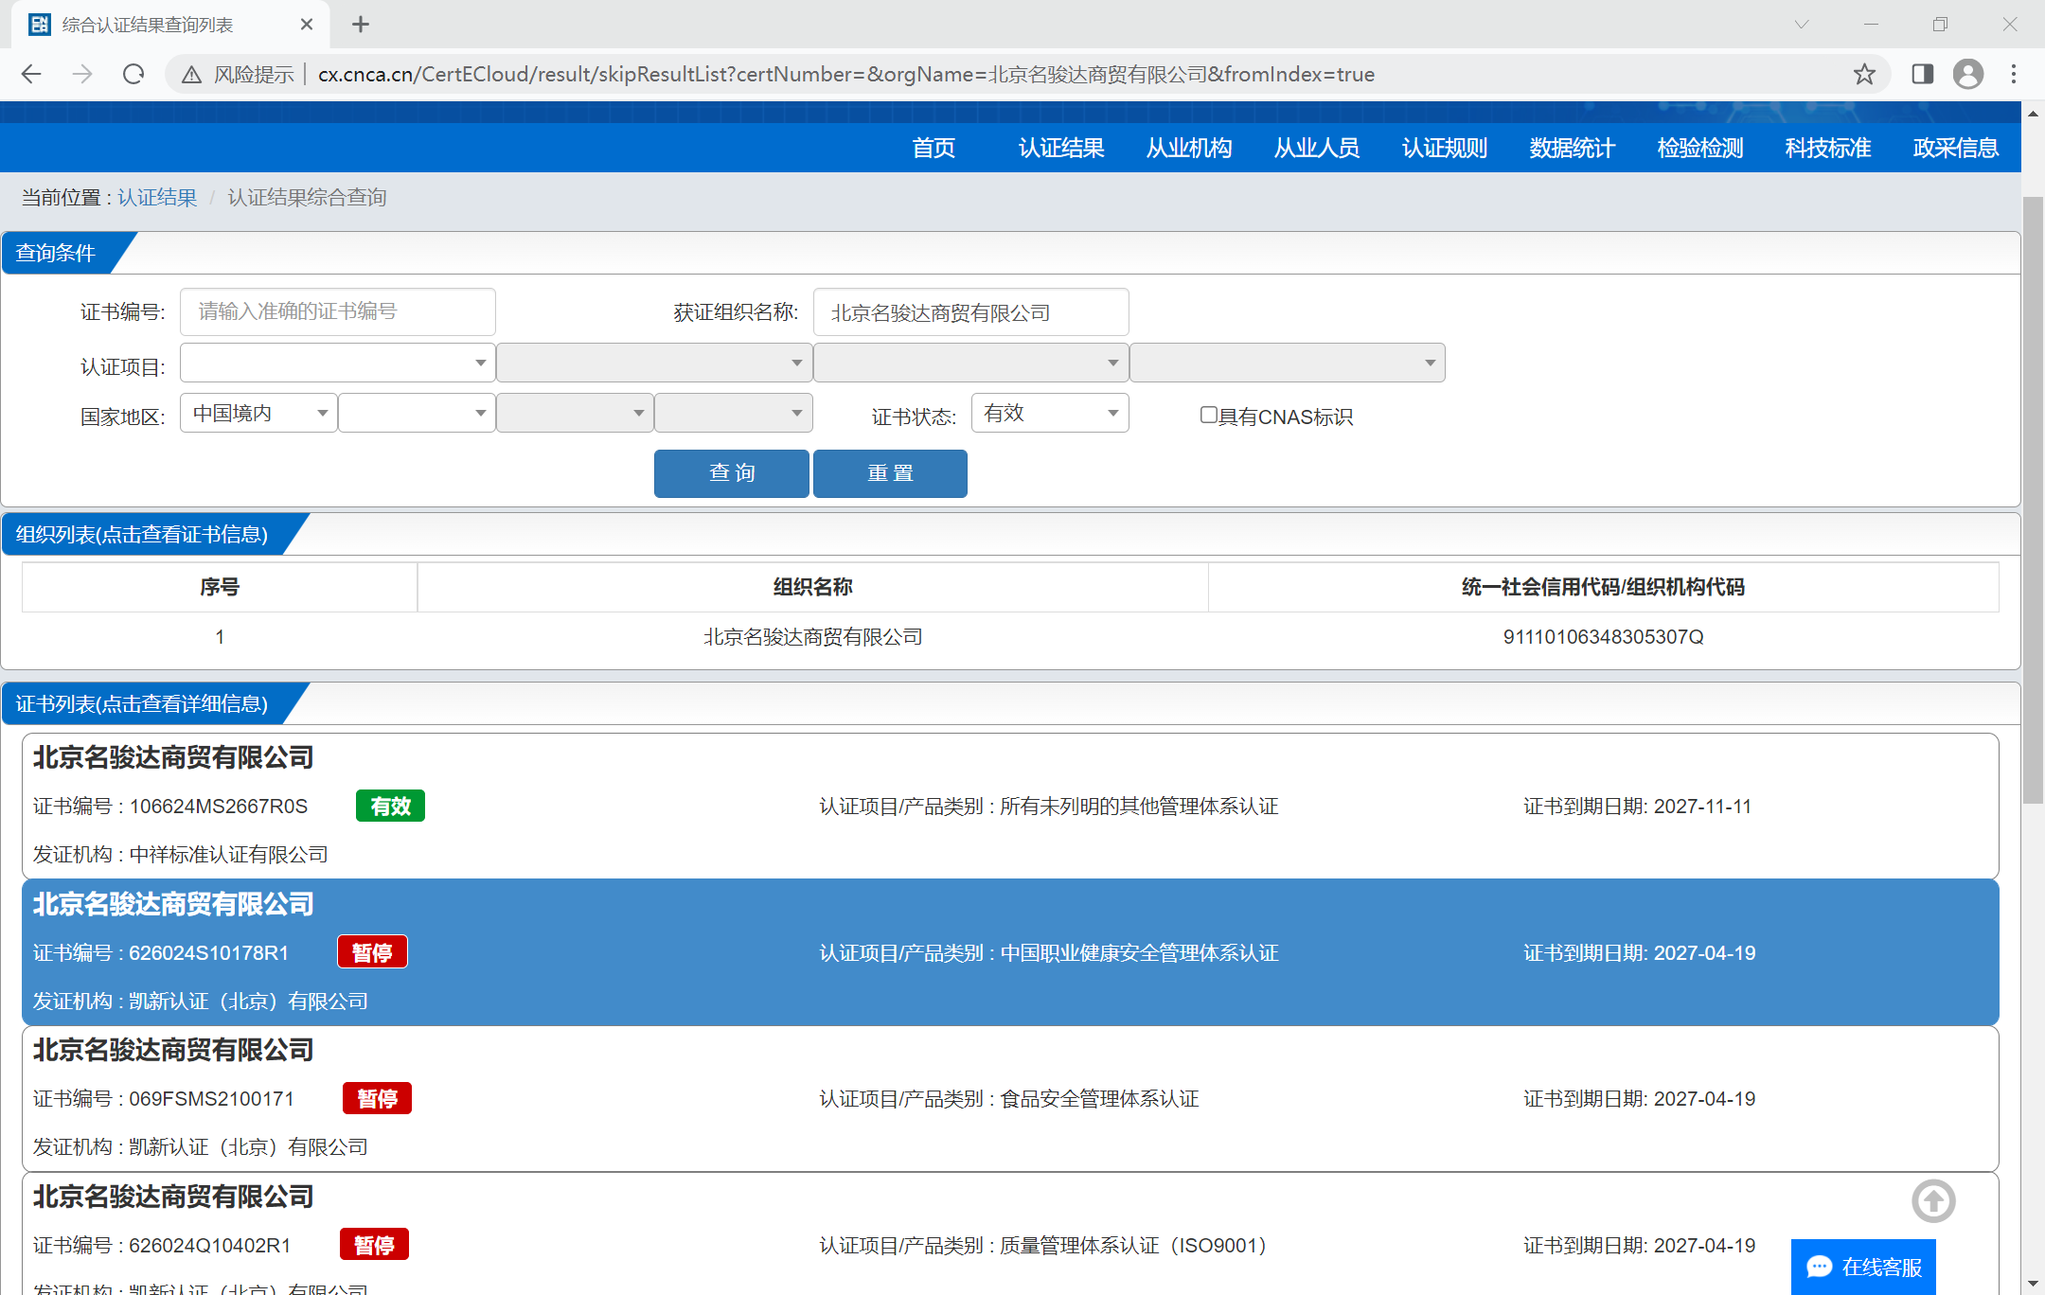The width and height of the screenshot is (2045, 1295).
Task: Open the province dropdown beside 中国境内
Action: tap(417, 413)
